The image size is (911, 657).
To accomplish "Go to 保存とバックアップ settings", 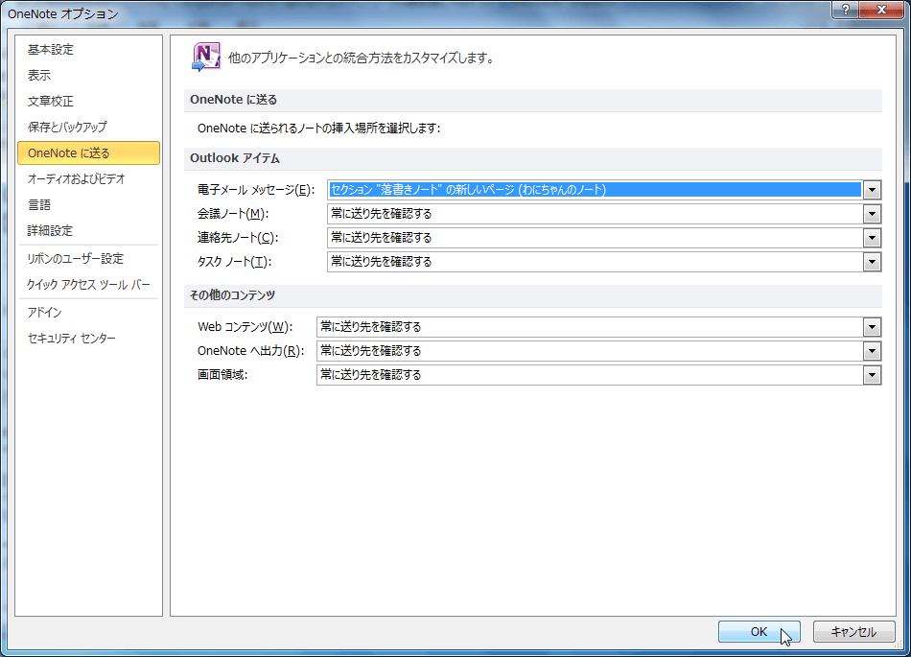I will (67, 127).
